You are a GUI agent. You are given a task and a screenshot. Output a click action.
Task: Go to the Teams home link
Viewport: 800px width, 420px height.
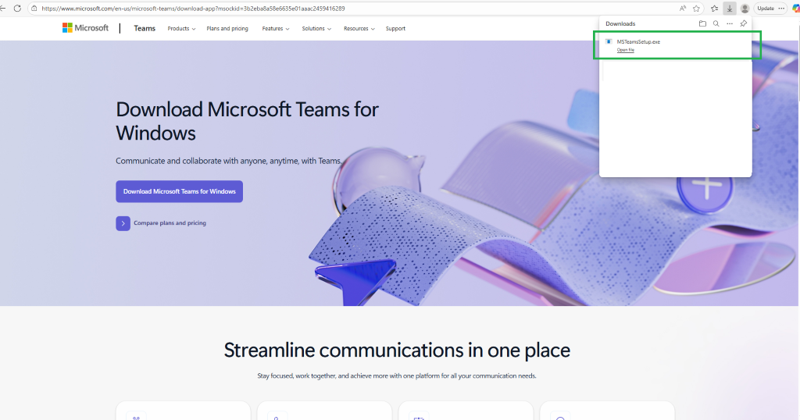[145, 29]
